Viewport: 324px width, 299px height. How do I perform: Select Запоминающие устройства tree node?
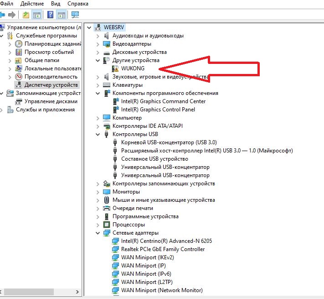(x=48, y=93)
